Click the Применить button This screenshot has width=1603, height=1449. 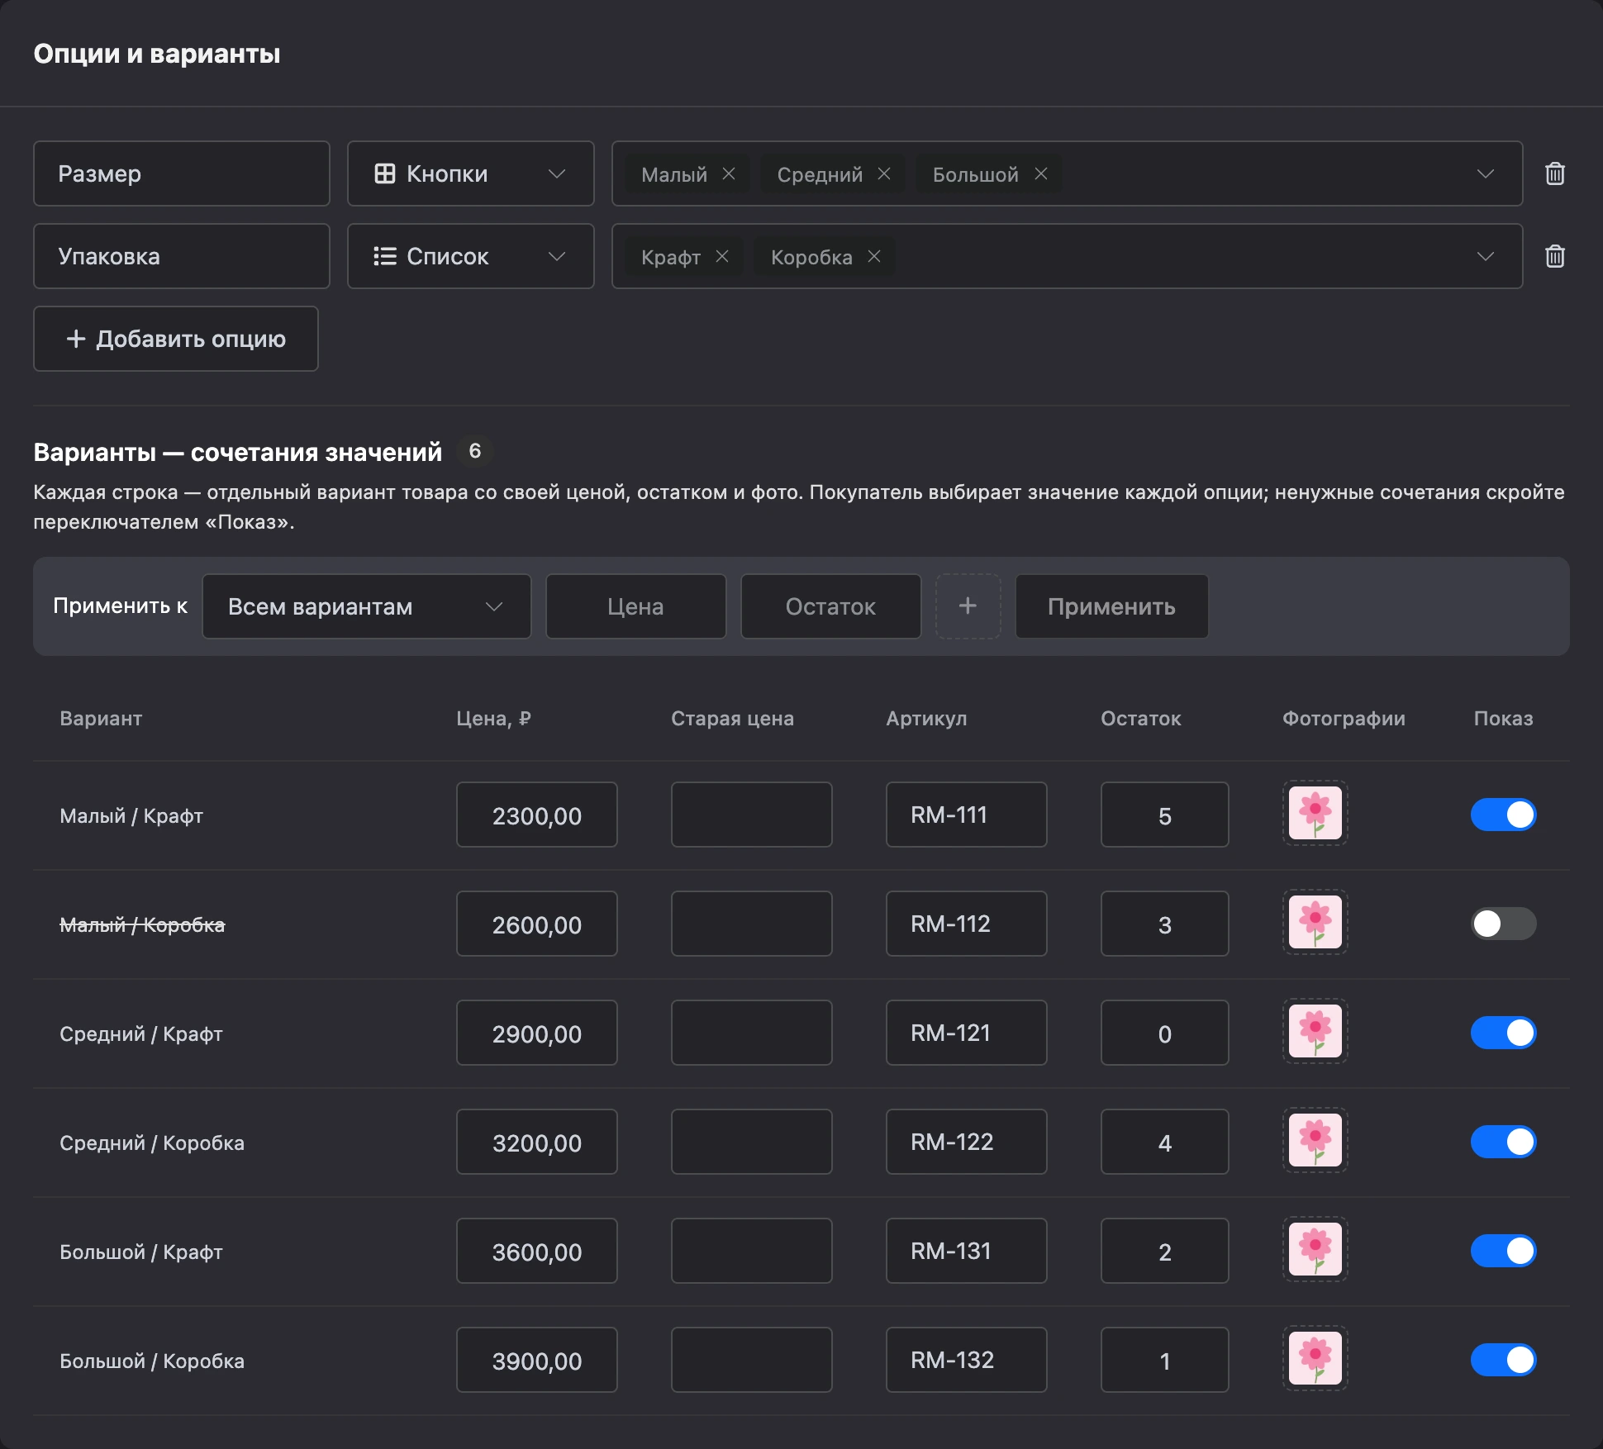1111,606
